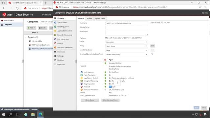Open the Group dropdown
The height and width of the screenshot is (118, 210).
coord(127,42)
